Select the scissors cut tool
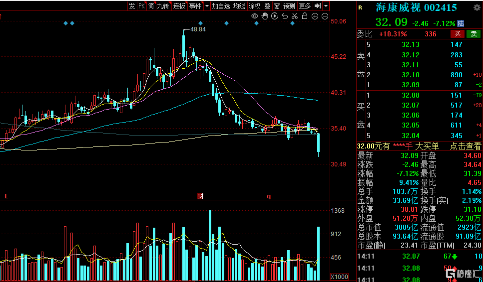The height and width of the screenshot is (282, 483). coord(295,16)
